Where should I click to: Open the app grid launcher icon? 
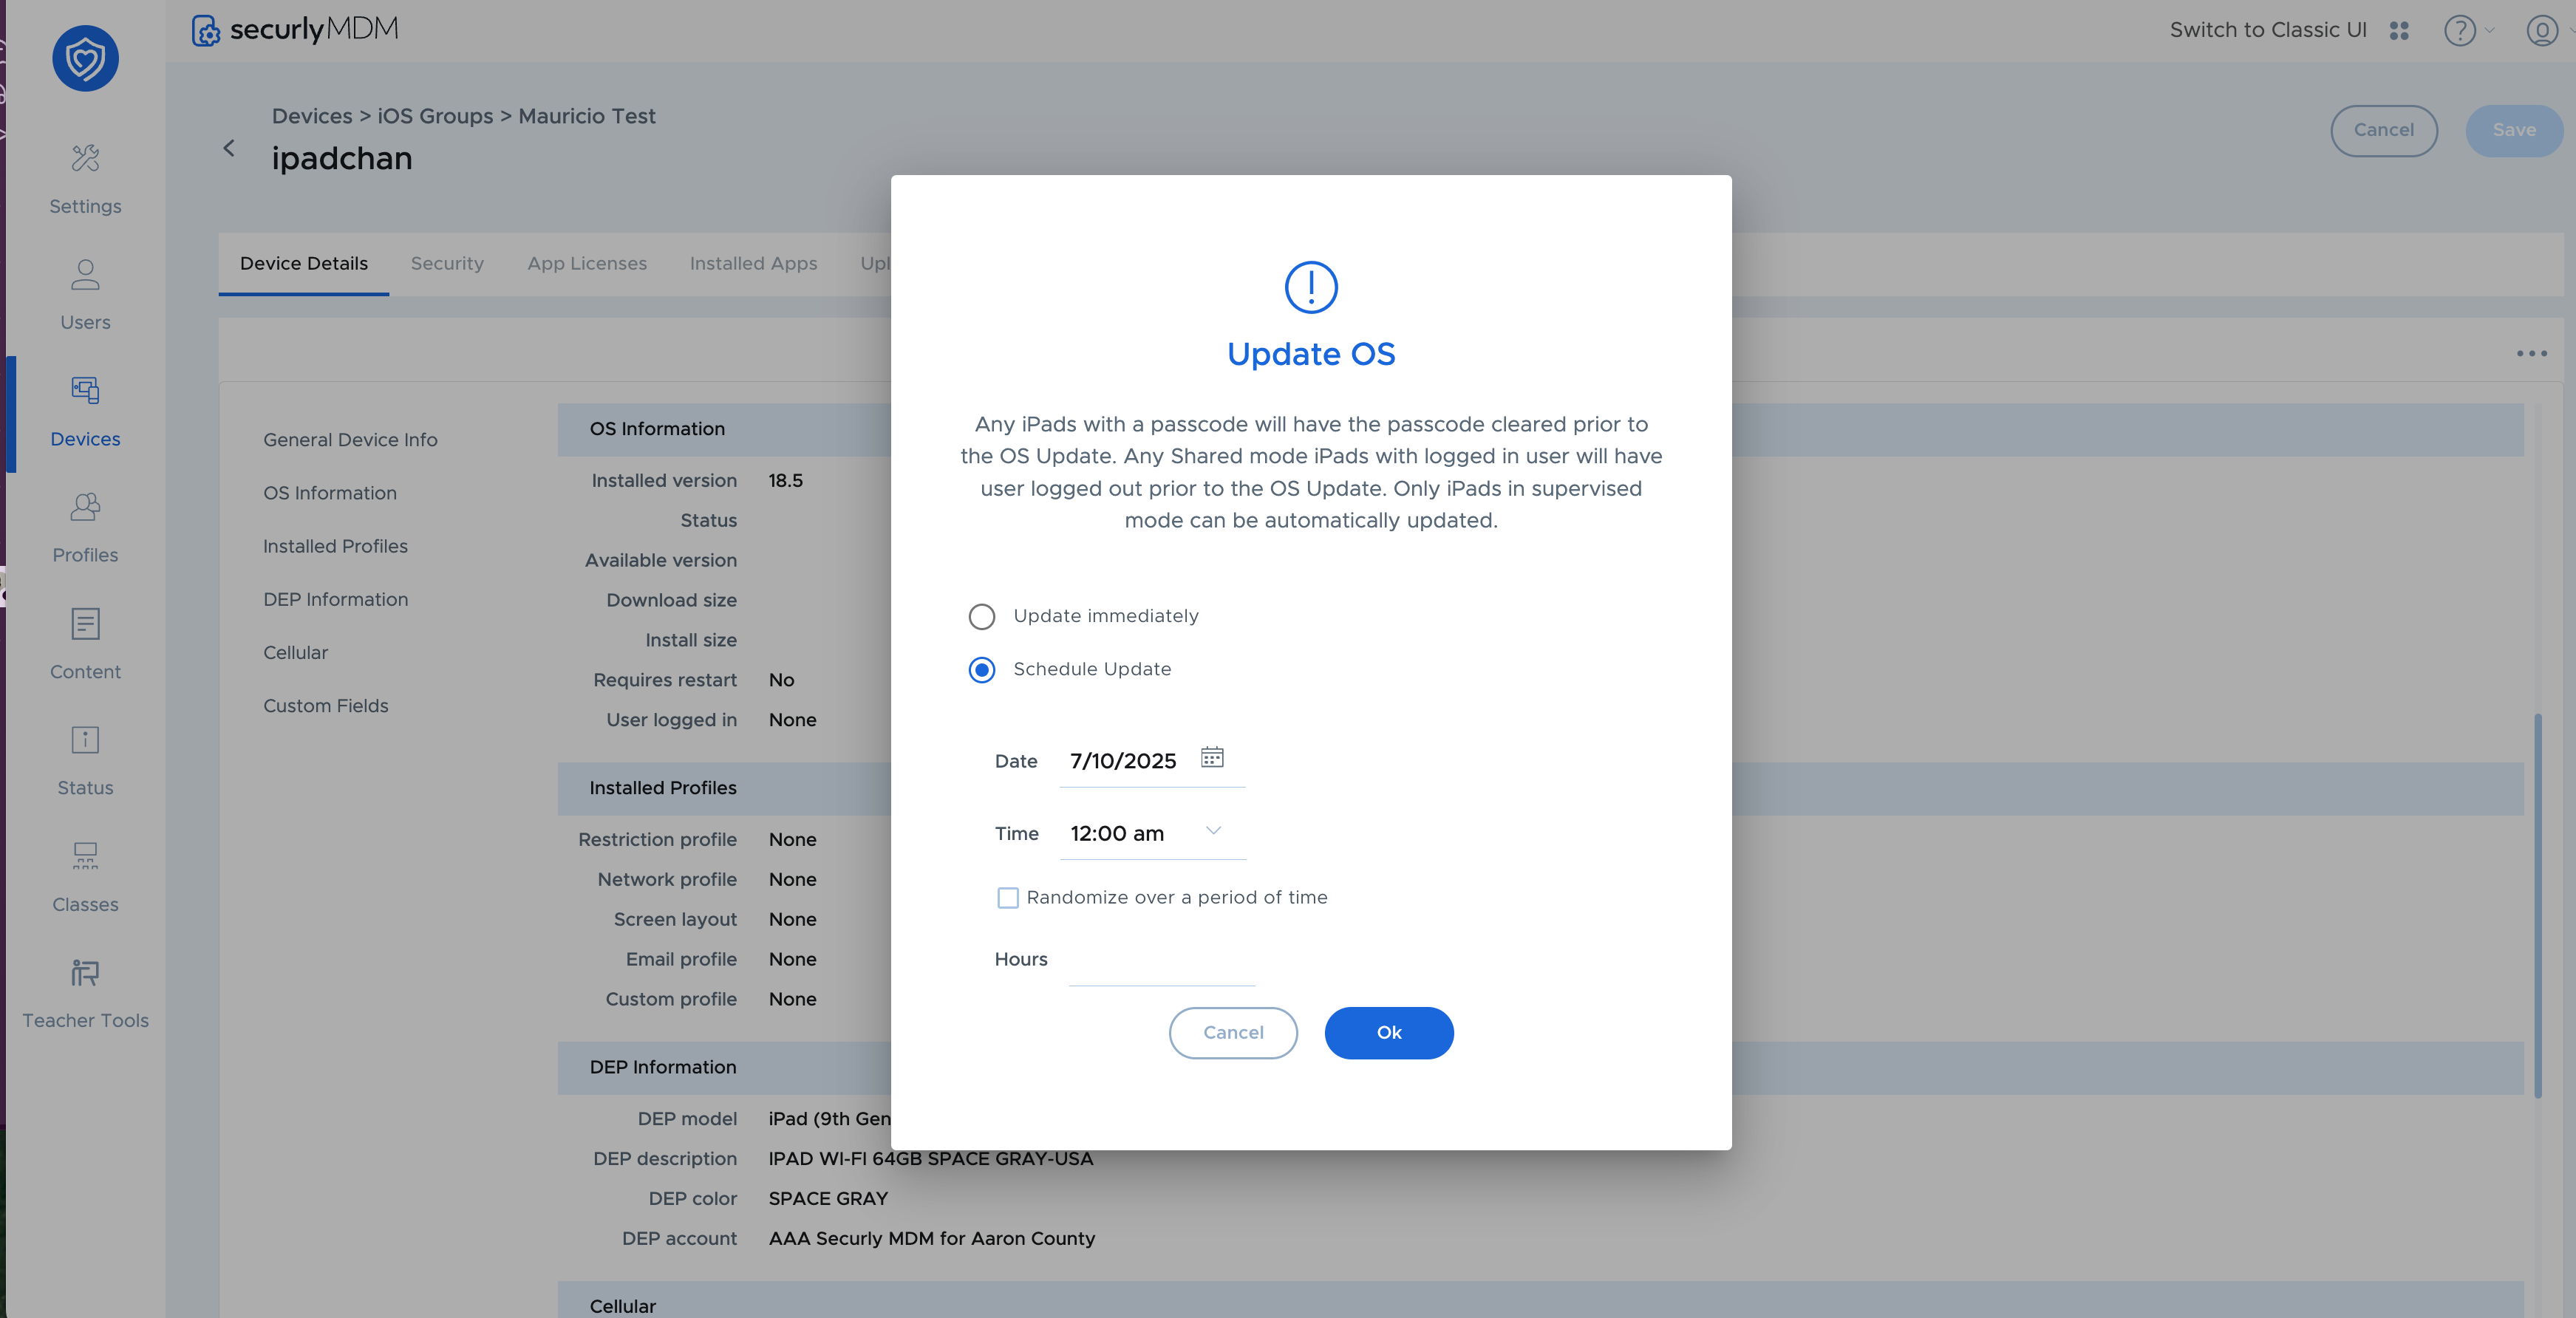coord(2399,31)
